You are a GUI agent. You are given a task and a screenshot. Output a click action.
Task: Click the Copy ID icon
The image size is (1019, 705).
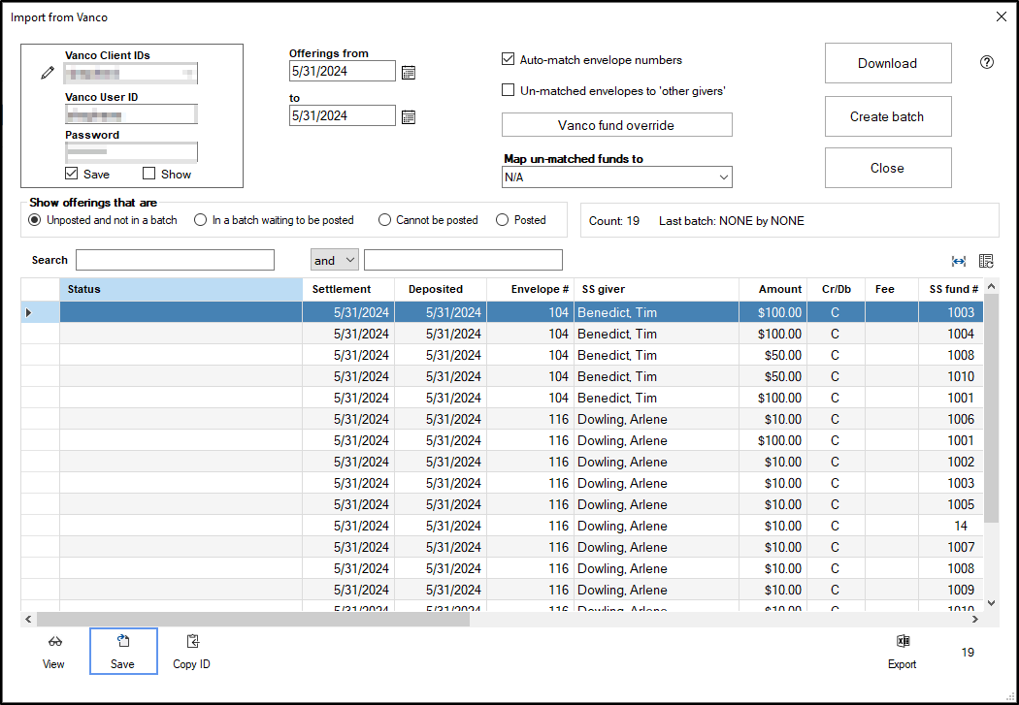tap(191, 642)
